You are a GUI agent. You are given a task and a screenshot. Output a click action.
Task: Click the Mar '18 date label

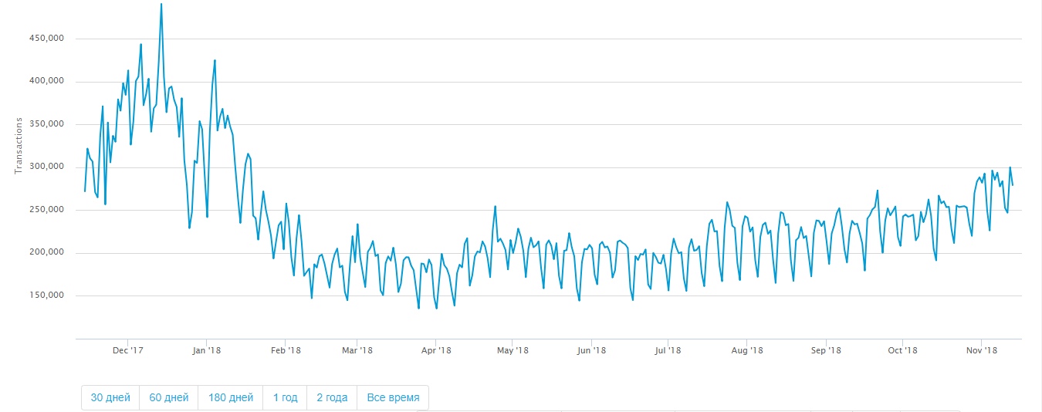click(x=356, y=350)
